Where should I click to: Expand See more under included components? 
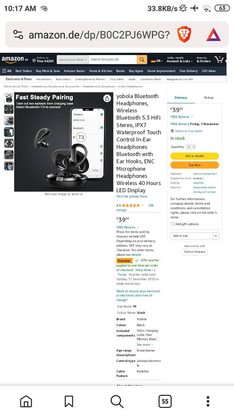tap(145, 344)
